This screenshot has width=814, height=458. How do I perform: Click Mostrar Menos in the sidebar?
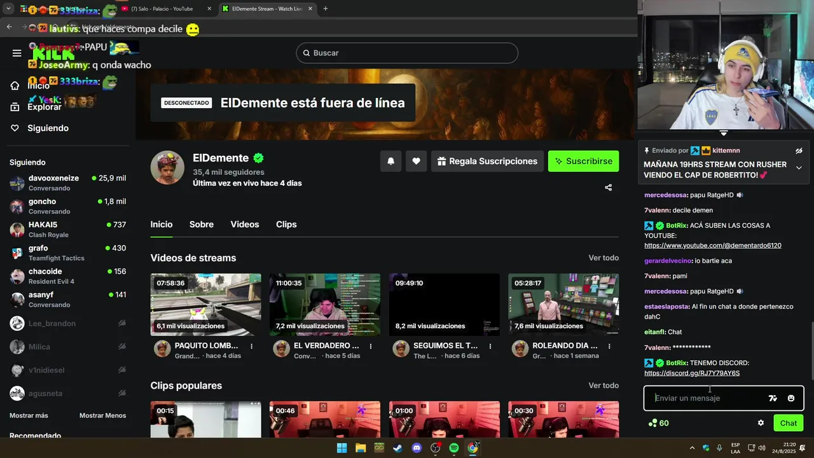point(102,415)
